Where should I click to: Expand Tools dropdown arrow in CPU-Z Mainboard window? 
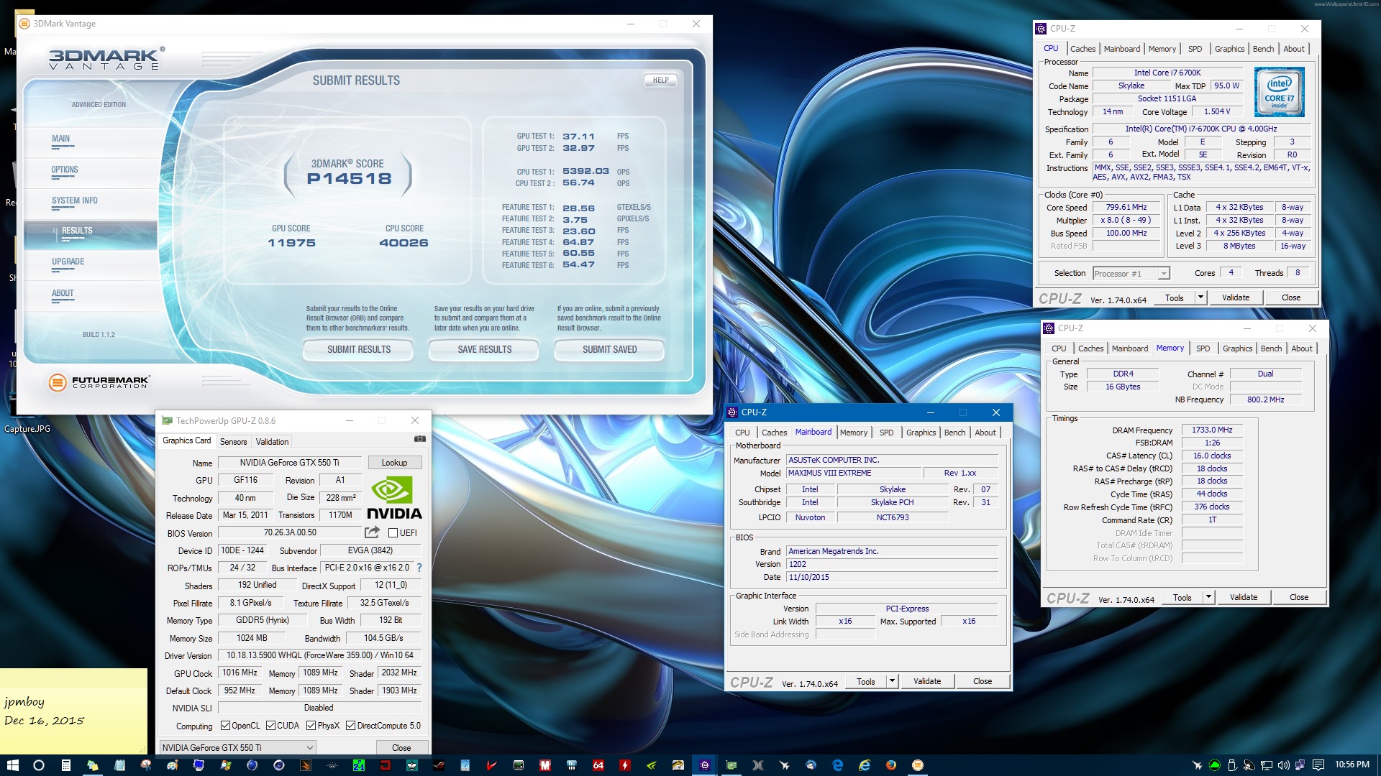[892, 681]
